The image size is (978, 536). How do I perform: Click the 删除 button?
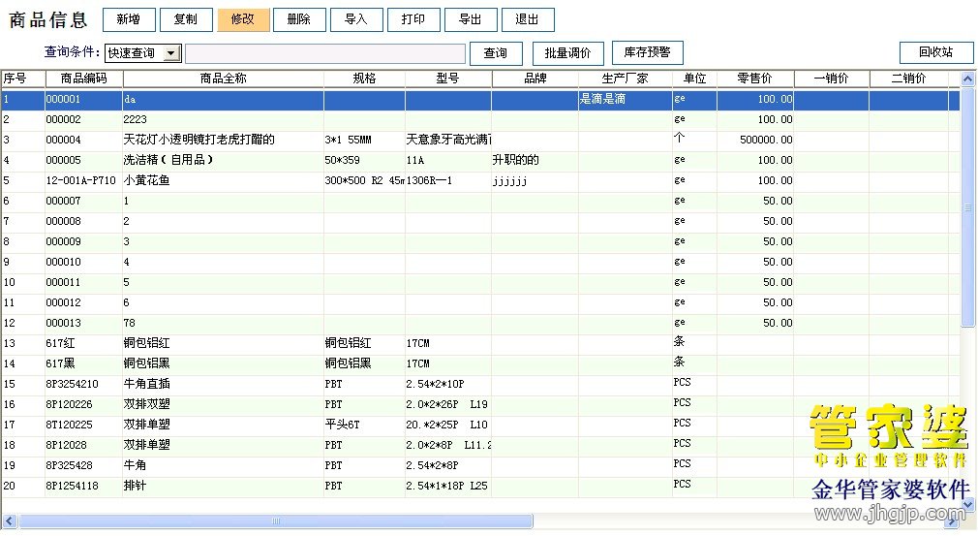coord(299,20)
